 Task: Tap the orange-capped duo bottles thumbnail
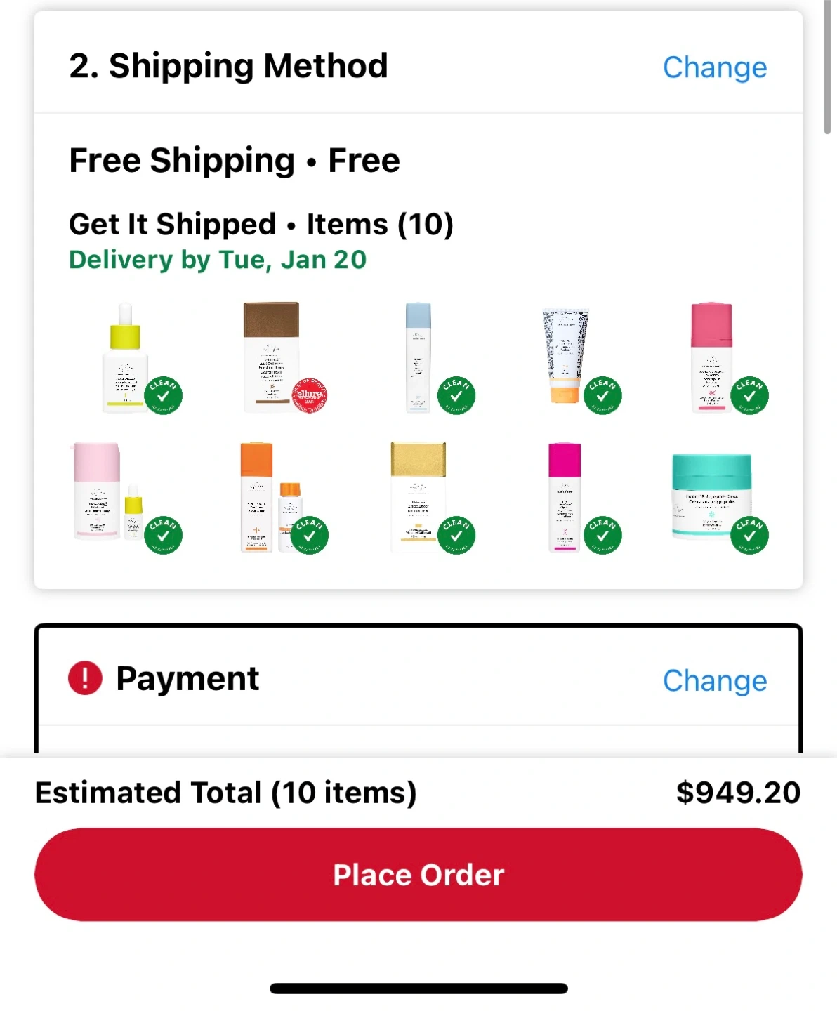click(271, 497)
